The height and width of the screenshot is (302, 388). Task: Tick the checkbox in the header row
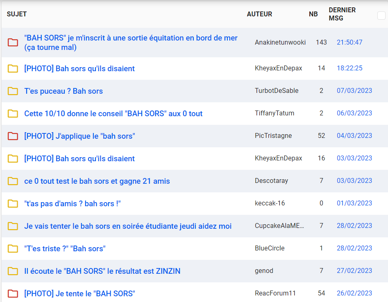(x=381, y=16)
